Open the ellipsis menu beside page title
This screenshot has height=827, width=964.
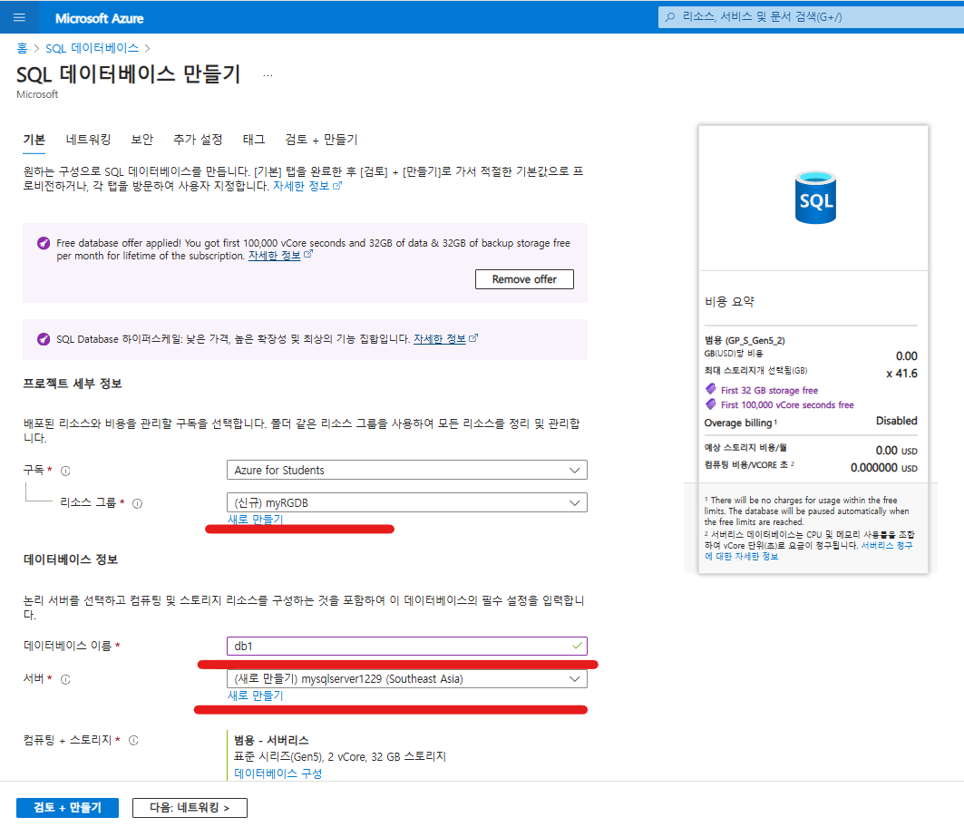click(x=268, y=75)
